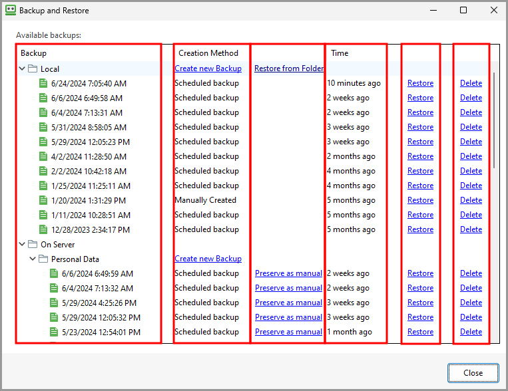The height and width of the screenshot is (391, 508).
Task: Collapse the Personal Data tree node
Action: (x=33, y=259)
